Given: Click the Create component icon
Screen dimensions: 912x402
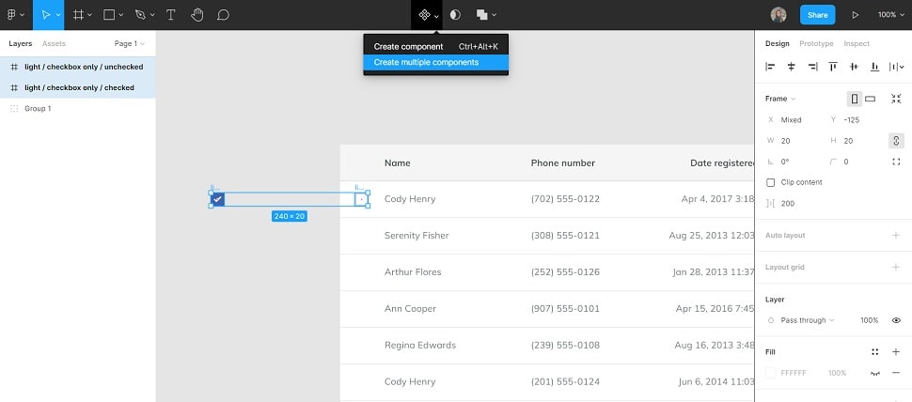Looking at the screenshot, I should click(424, 15).
